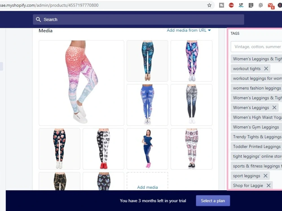Remove the 'workout tights' tag
The width and height of the screenshot is (282, 211).
(266, 69)
